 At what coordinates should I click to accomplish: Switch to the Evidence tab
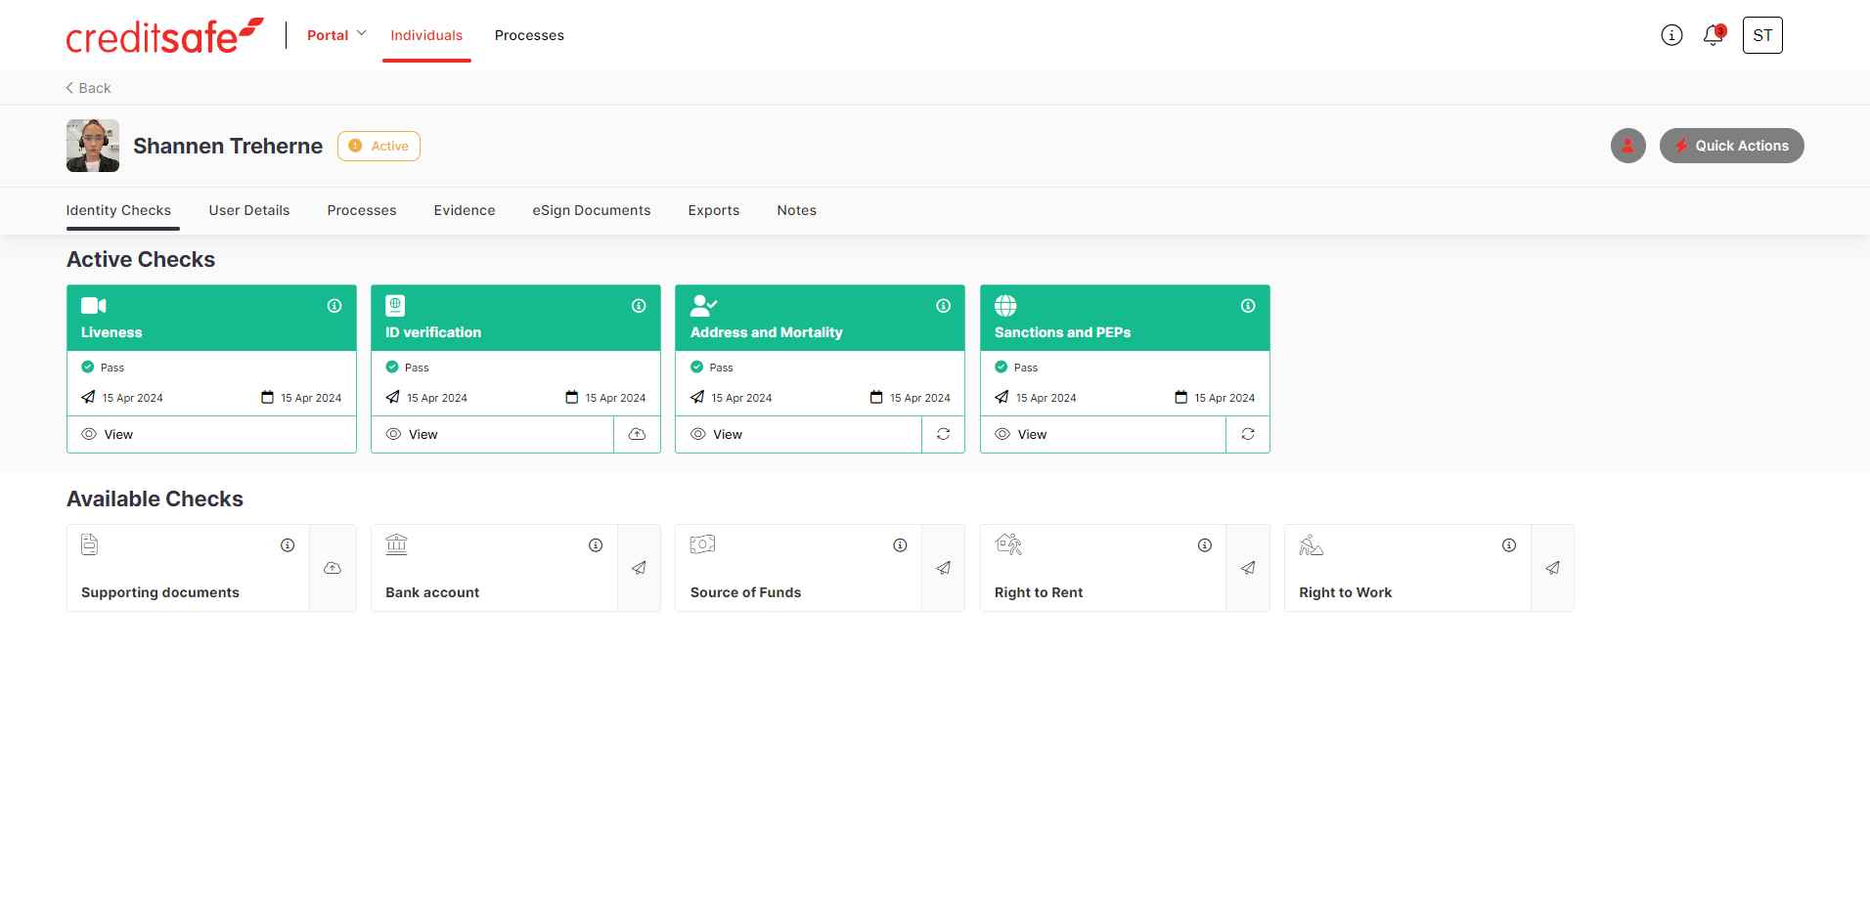[465, 210]
